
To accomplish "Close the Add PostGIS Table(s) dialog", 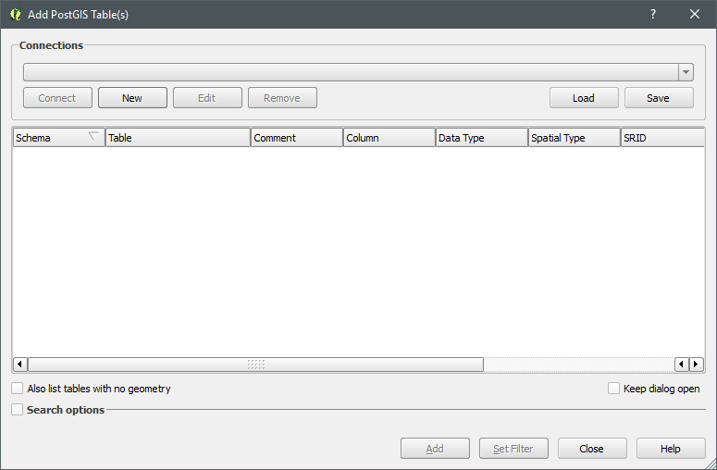I will 695,14.
